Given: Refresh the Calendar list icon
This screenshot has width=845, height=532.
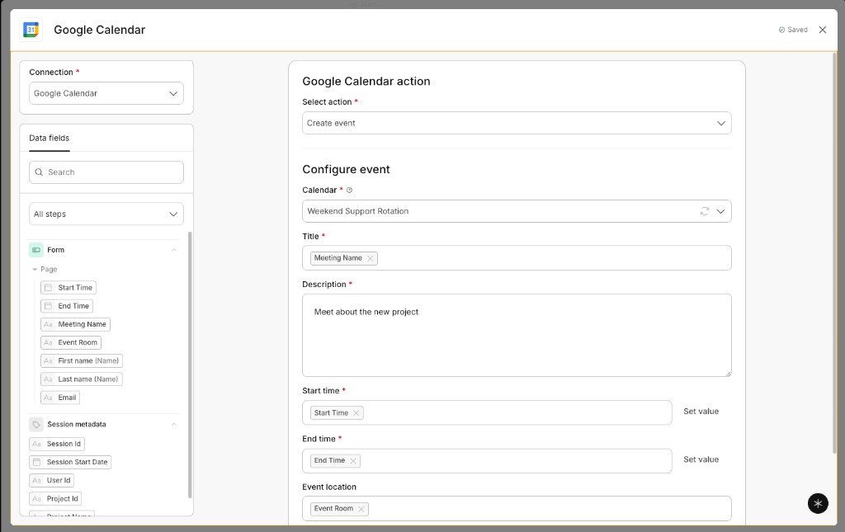Looking at the screenshot, I should [x=705, y=211].
